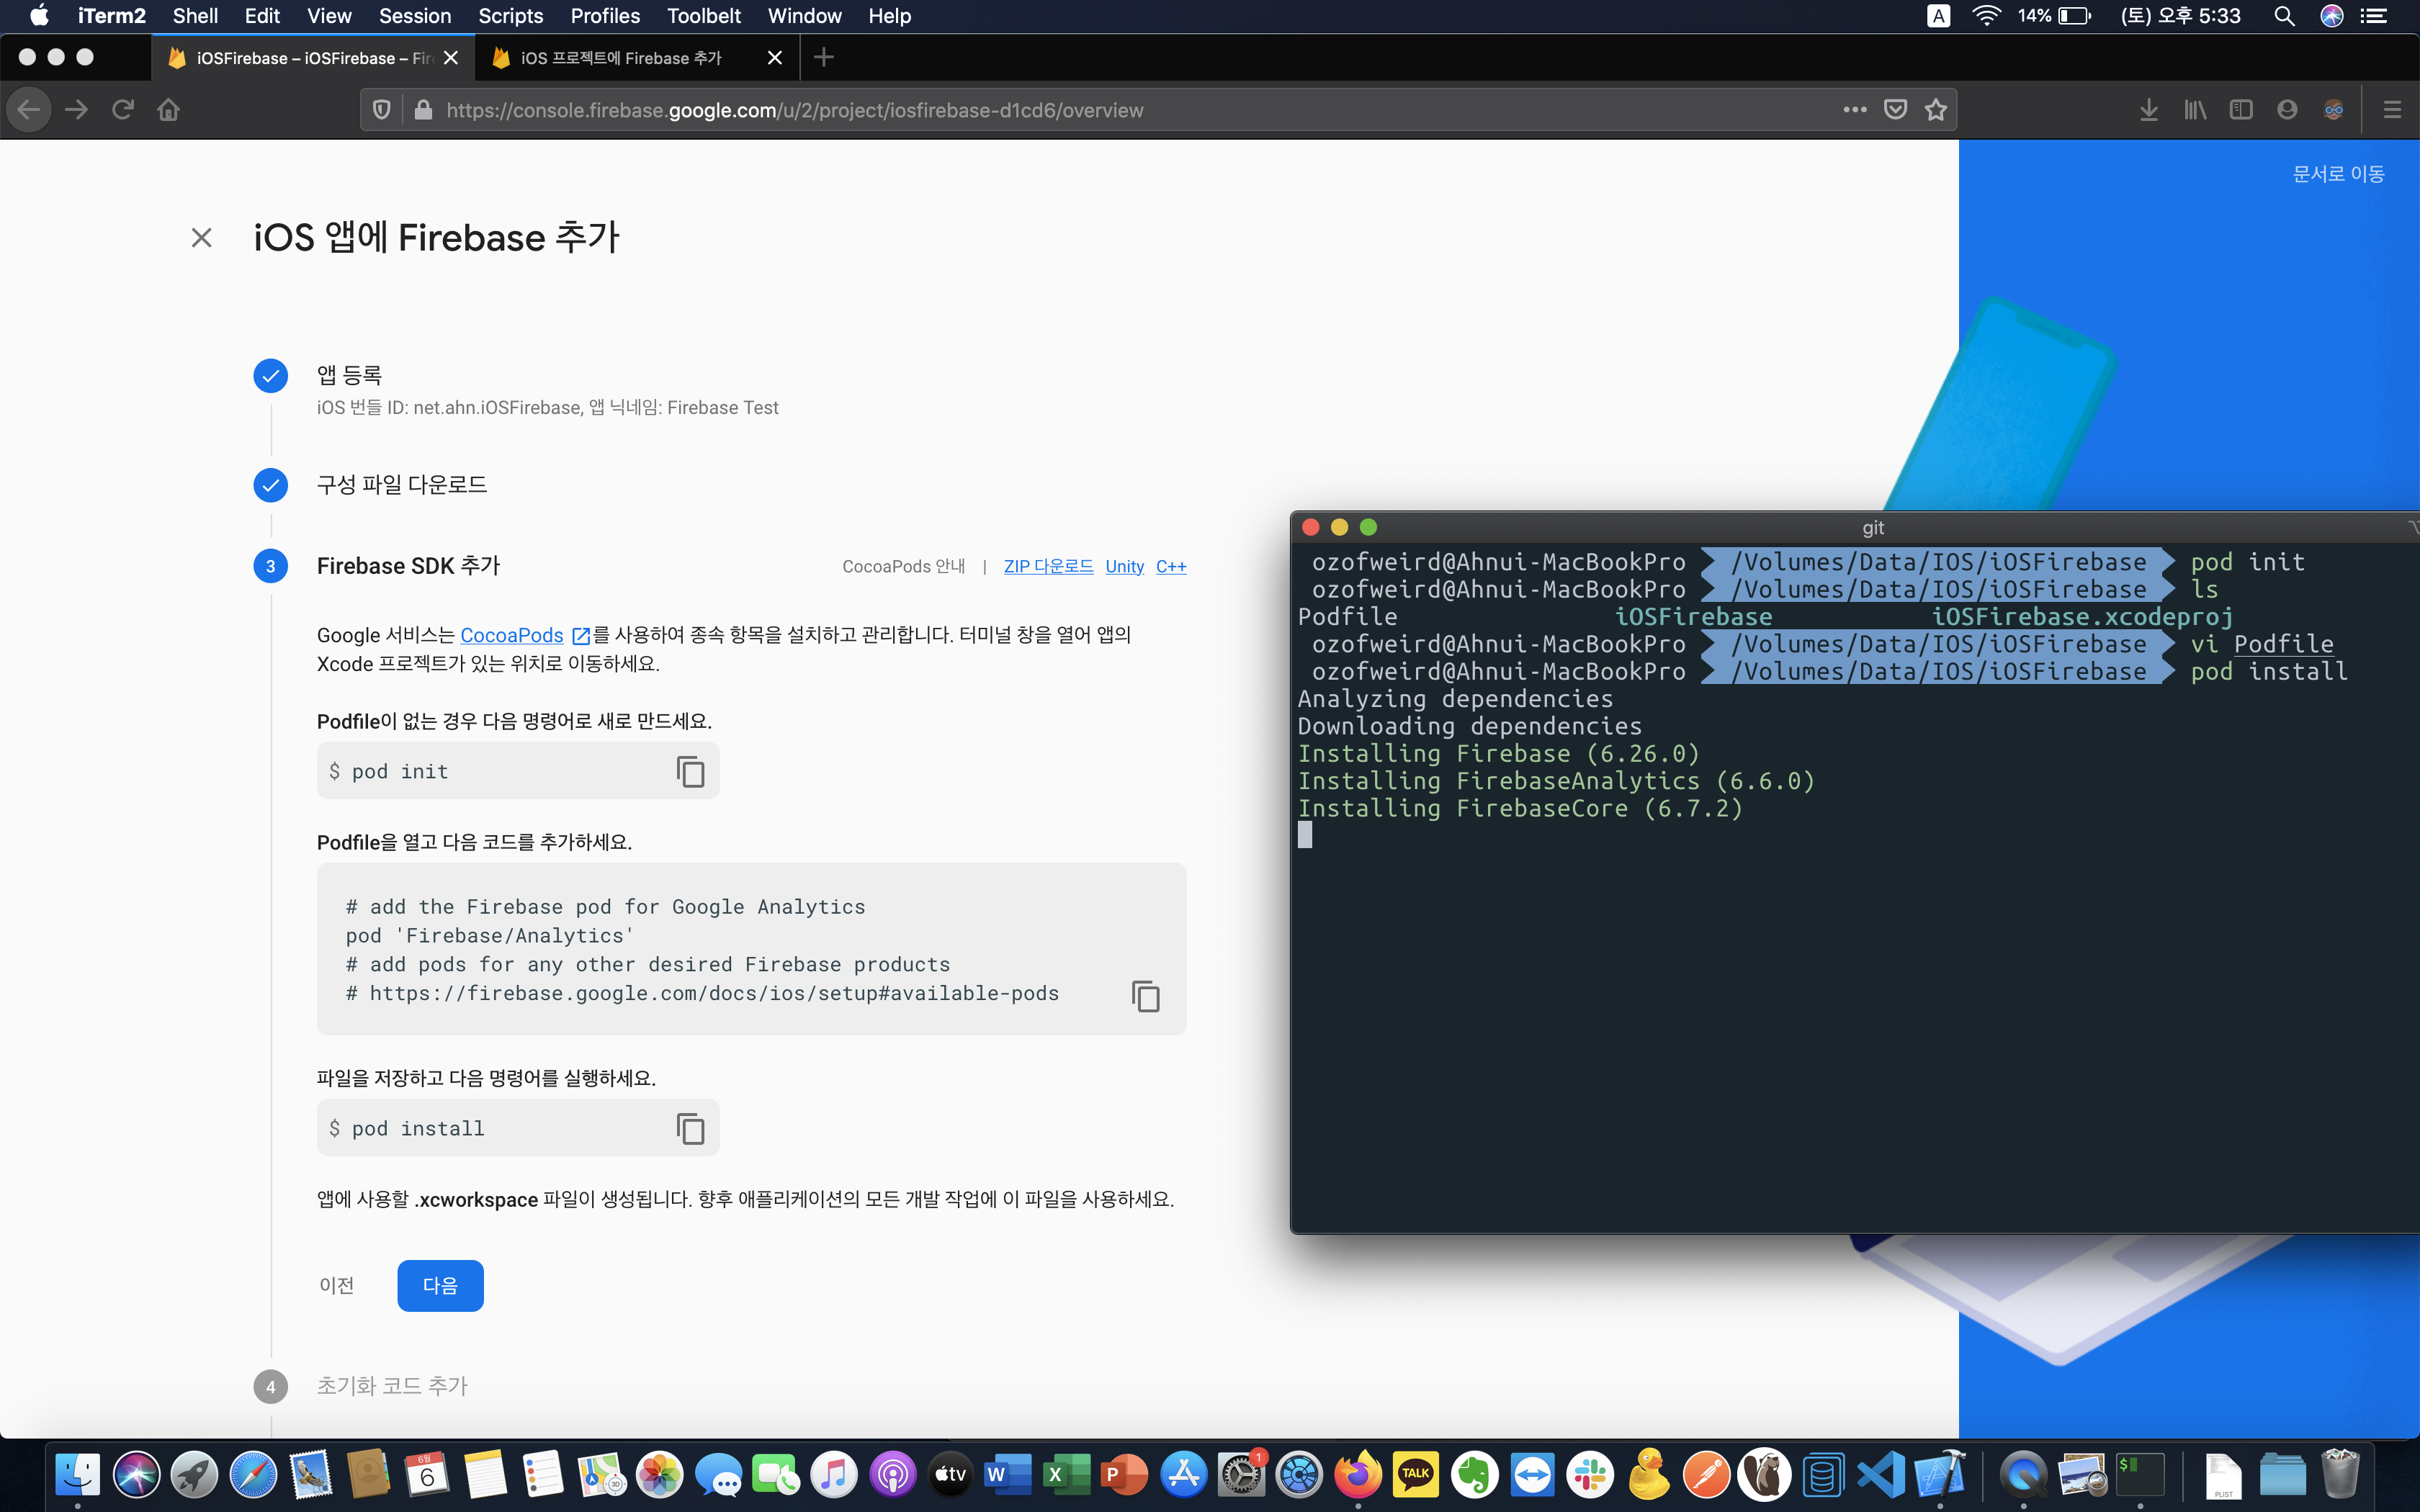This screenshot has height=1512, width=2420.
Task: Expand step 4 초기화 코드 추가
Action: pos(392,1386)
